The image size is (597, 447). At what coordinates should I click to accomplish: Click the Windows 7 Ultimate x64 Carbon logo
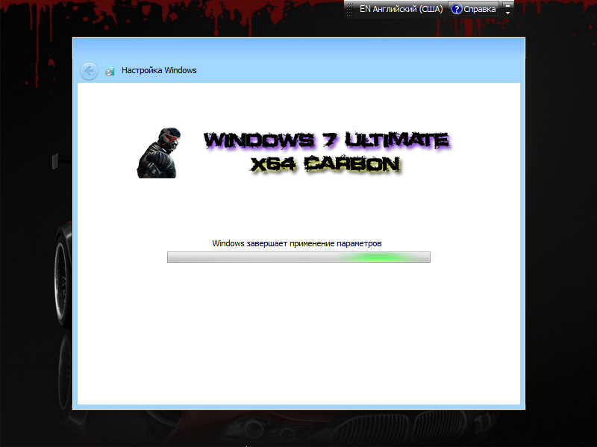[x=326, y=152]
